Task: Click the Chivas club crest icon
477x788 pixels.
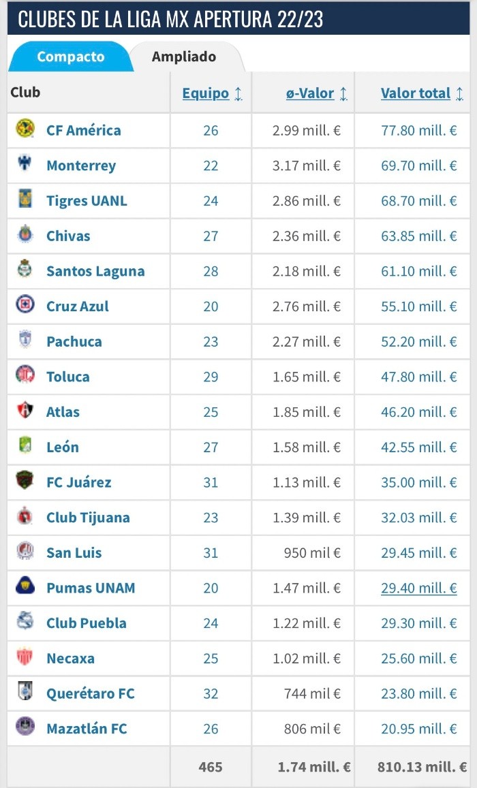Action: (x=25, y=235)
